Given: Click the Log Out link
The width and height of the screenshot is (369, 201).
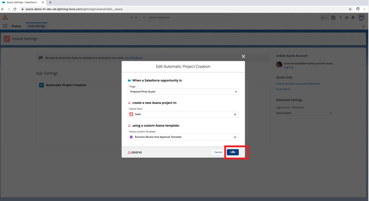Looking at the screenshot, I should [288, 67].
